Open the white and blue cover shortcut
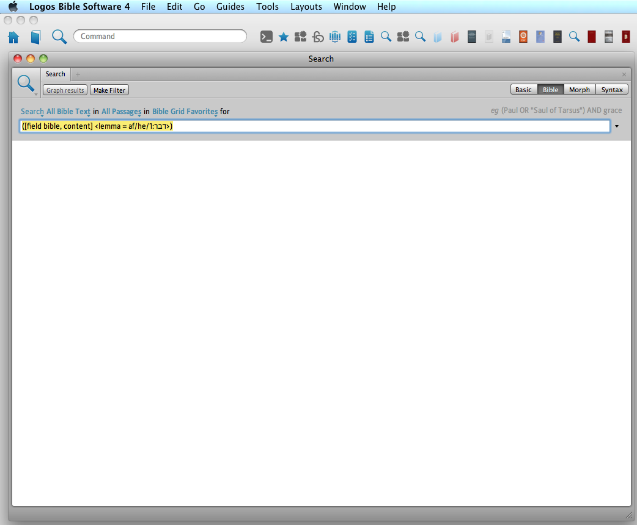 (x=506, y=37)
